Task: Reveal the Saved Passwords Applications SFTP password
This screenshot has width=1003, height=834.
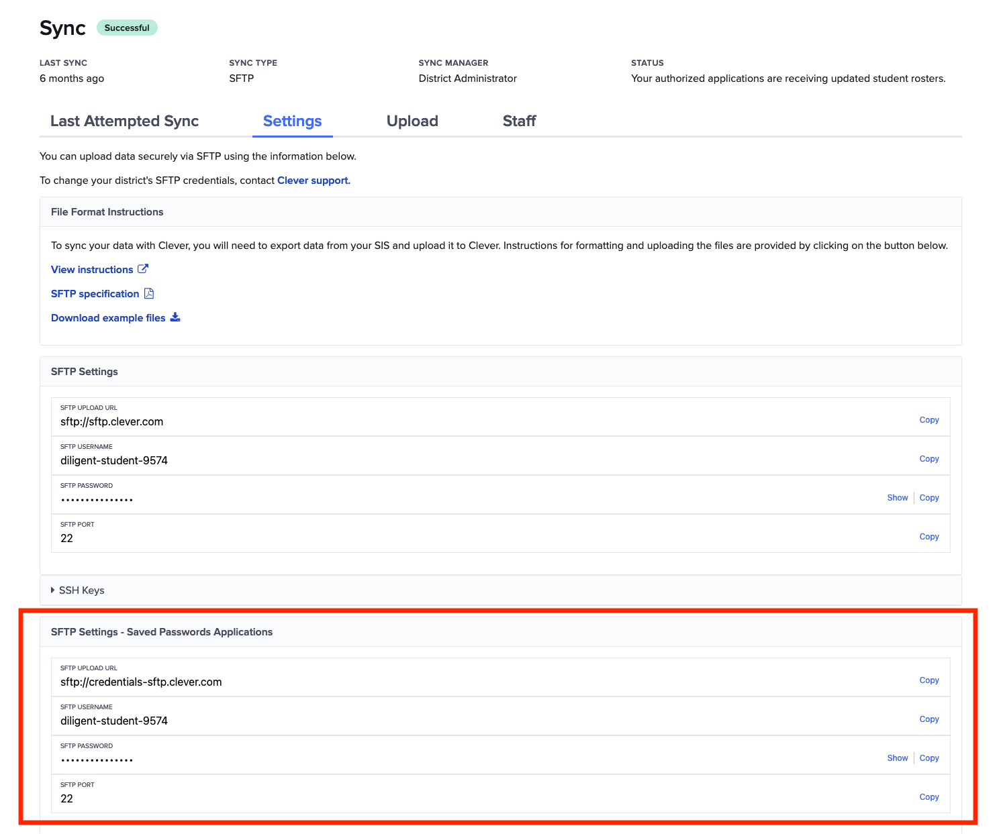Action: (x=897, y=758)
